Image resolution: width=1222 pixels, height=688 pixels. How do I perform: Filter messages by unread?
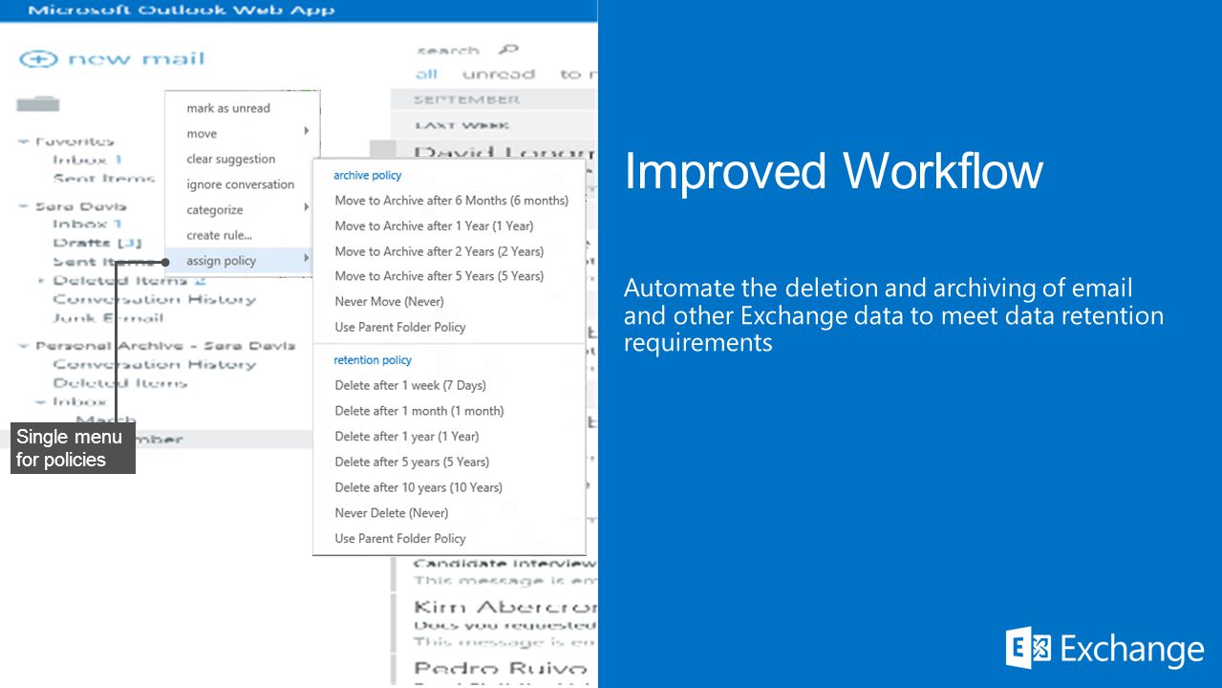[x=499, y=75]
